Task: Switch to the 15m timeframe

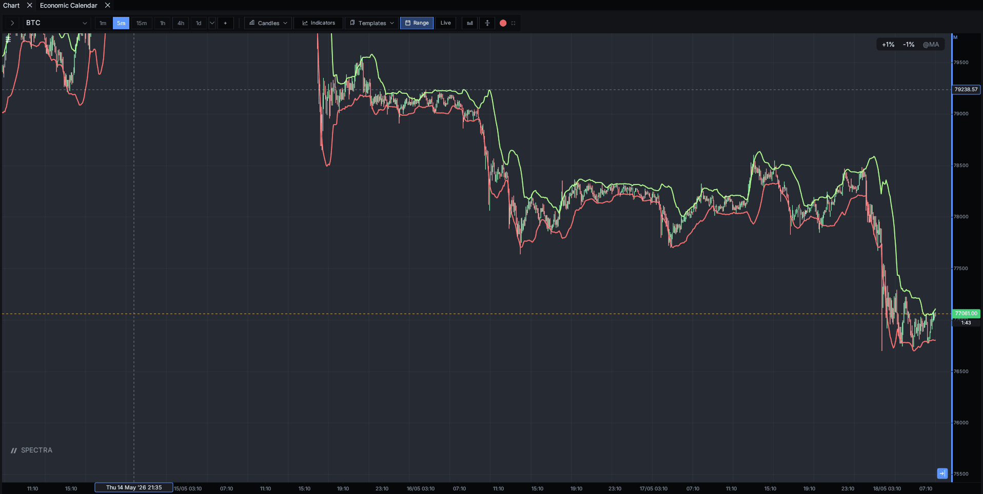Action: click(142, 23)
